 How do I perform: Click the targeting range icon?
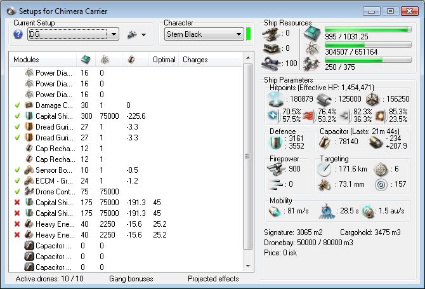tap(324, 169)
